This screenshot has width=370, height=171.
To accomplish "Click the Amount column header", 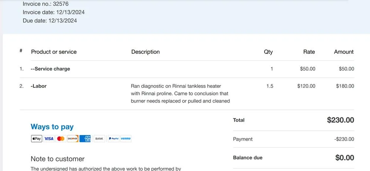I will pyautogui.click(x=344, y=52).
